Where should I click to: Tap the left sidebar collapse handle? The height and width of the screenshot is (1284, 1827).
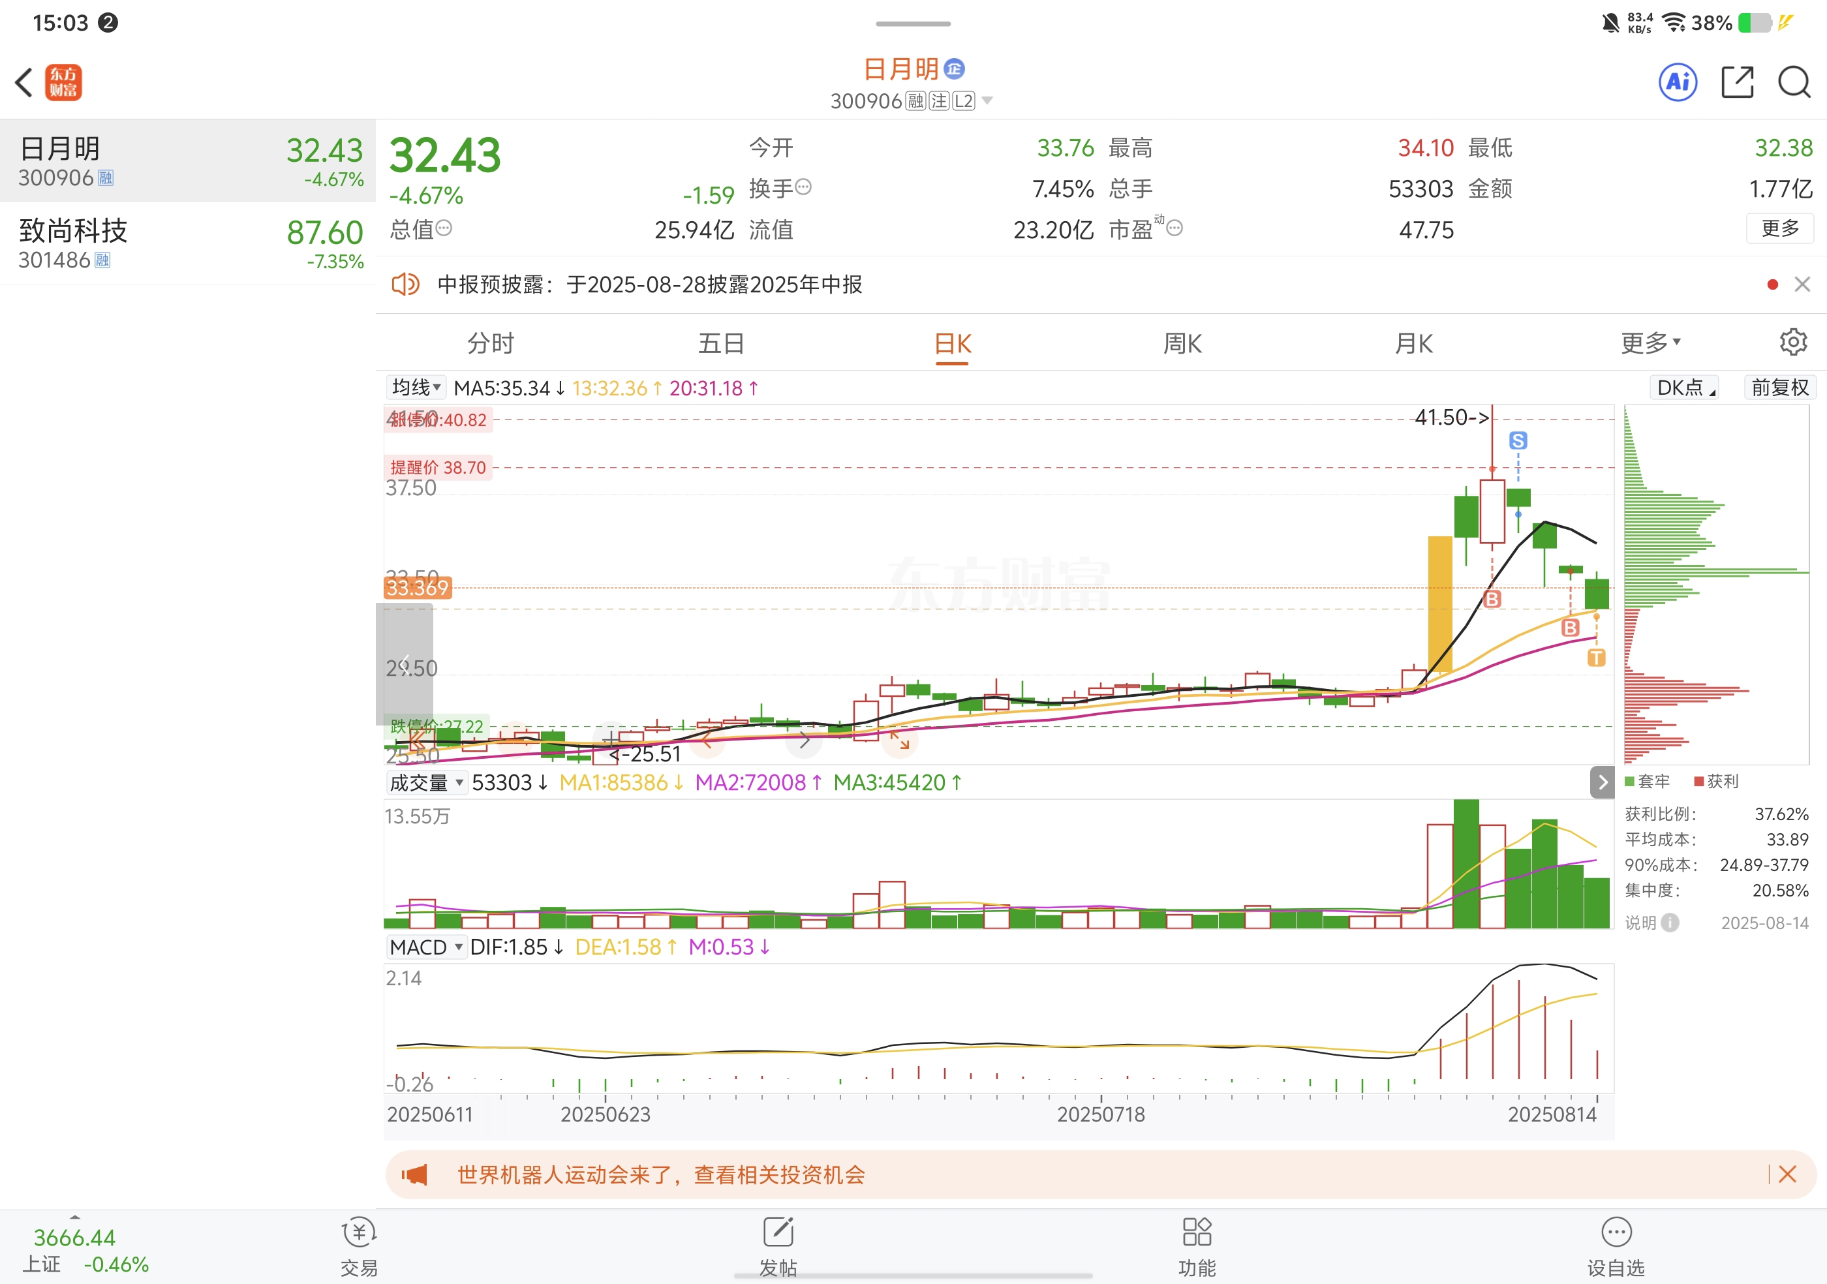point(405,664)
